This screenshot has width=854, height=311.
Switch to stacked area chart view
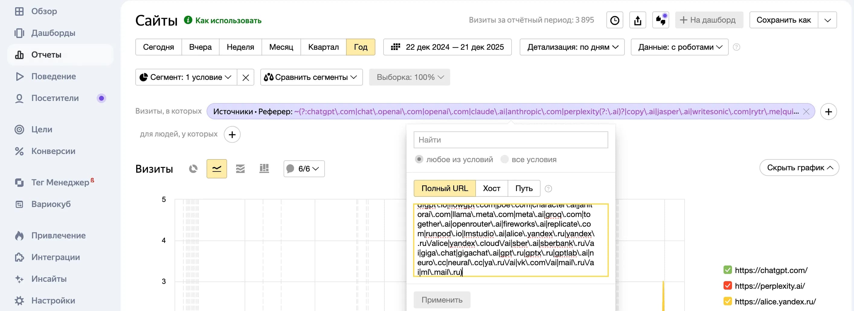(x=240, y=169)
